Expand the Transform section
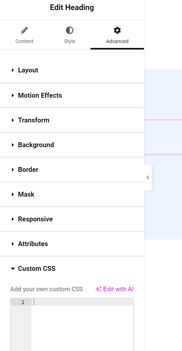The image size is (182, 351). point(72,120)
